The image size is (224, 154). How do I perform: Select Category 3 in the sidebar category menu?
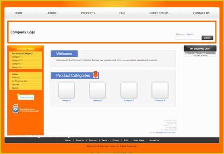[x=17, y=64]
